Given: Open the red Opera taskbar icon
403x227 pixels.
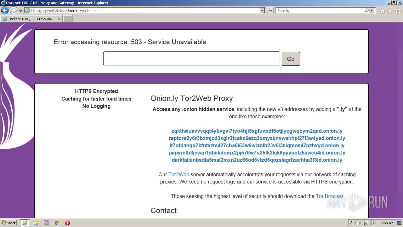Looking at the screenshot, I should 67,223.
